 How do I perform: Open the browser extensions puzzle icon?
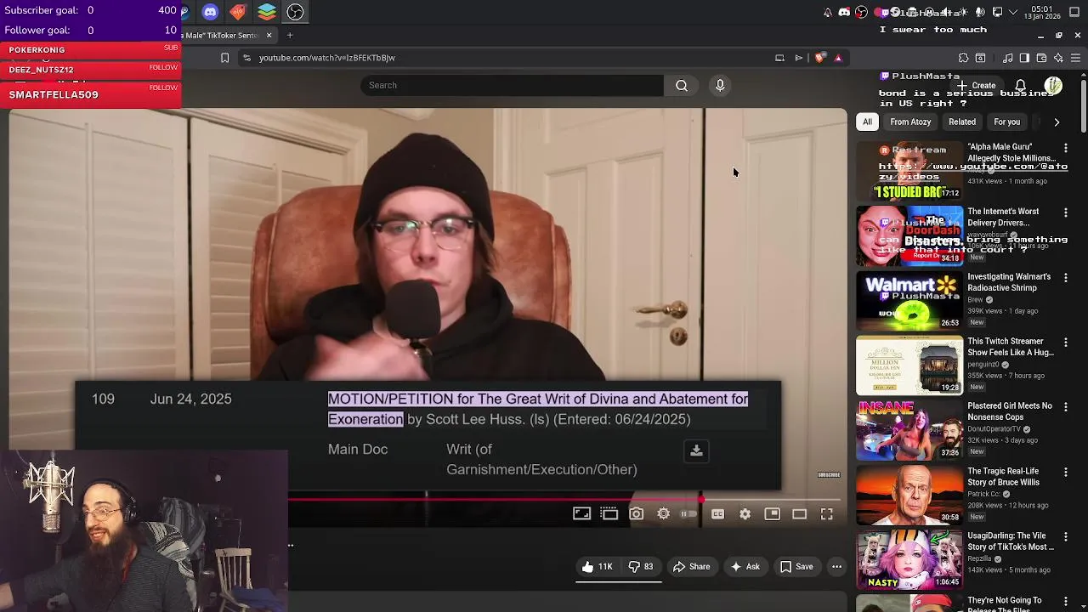pyautogui.click(x=963, y=58)
